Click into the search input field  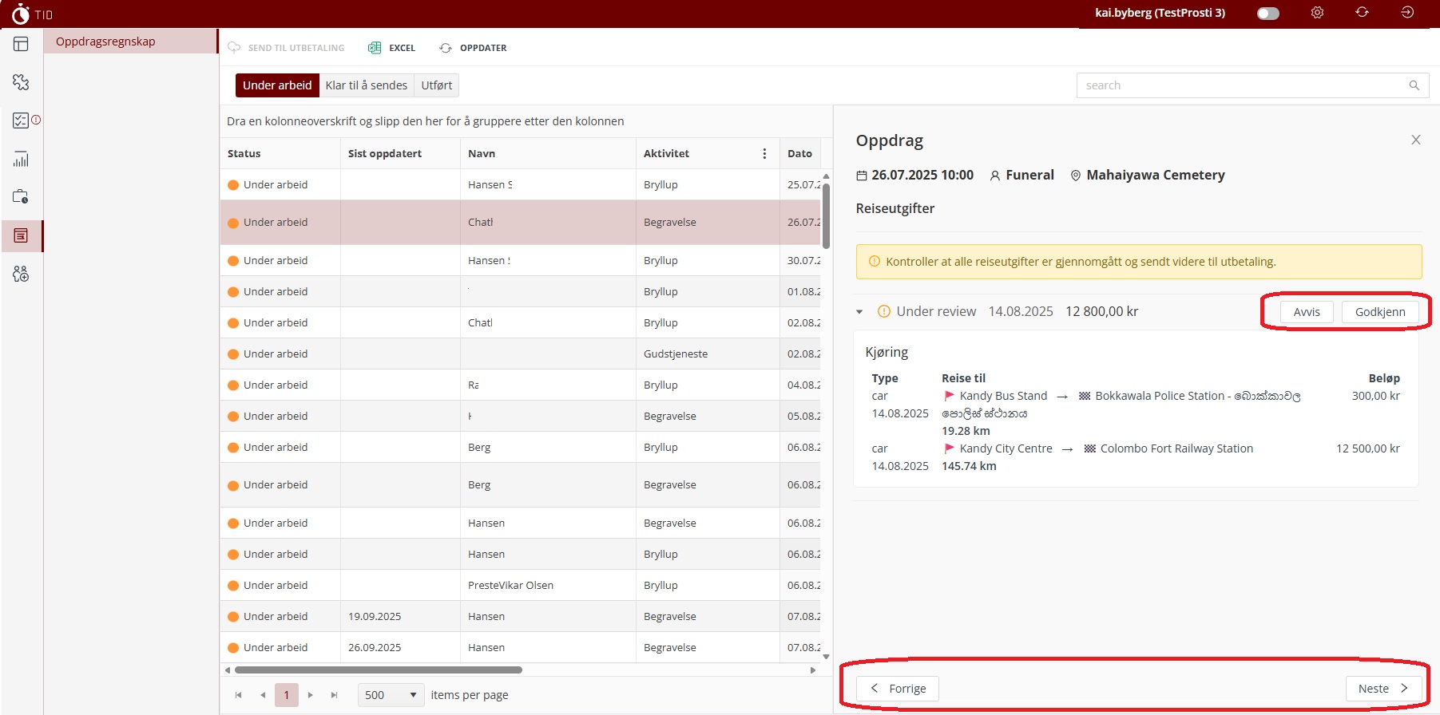[x=1242, y=85]
